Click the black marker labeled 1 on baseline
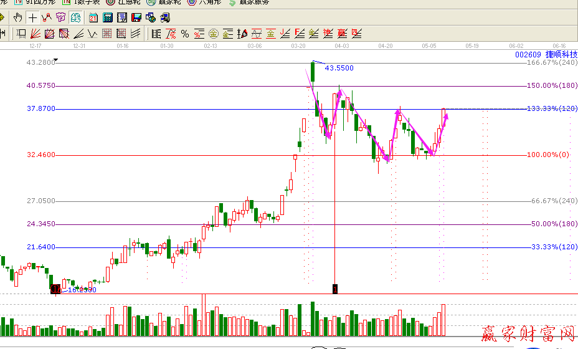Screen dimensions: 578x349 coord(335,289)
